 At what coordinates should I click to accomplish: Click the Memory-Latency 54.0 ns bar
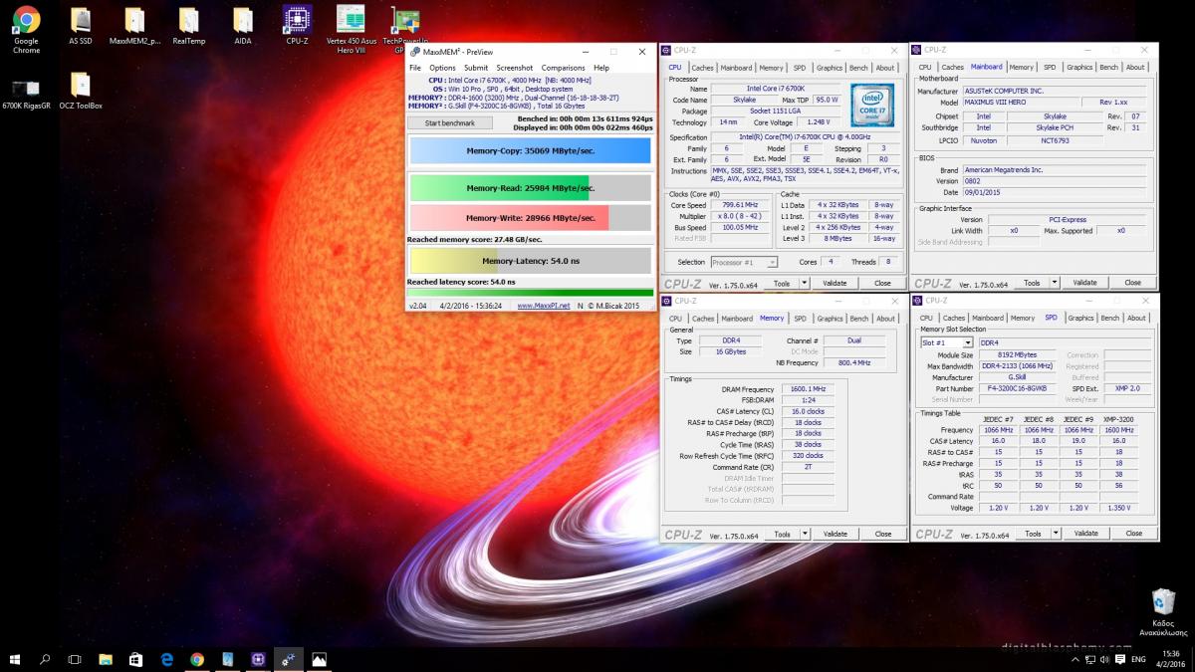[x=531, y=261]
